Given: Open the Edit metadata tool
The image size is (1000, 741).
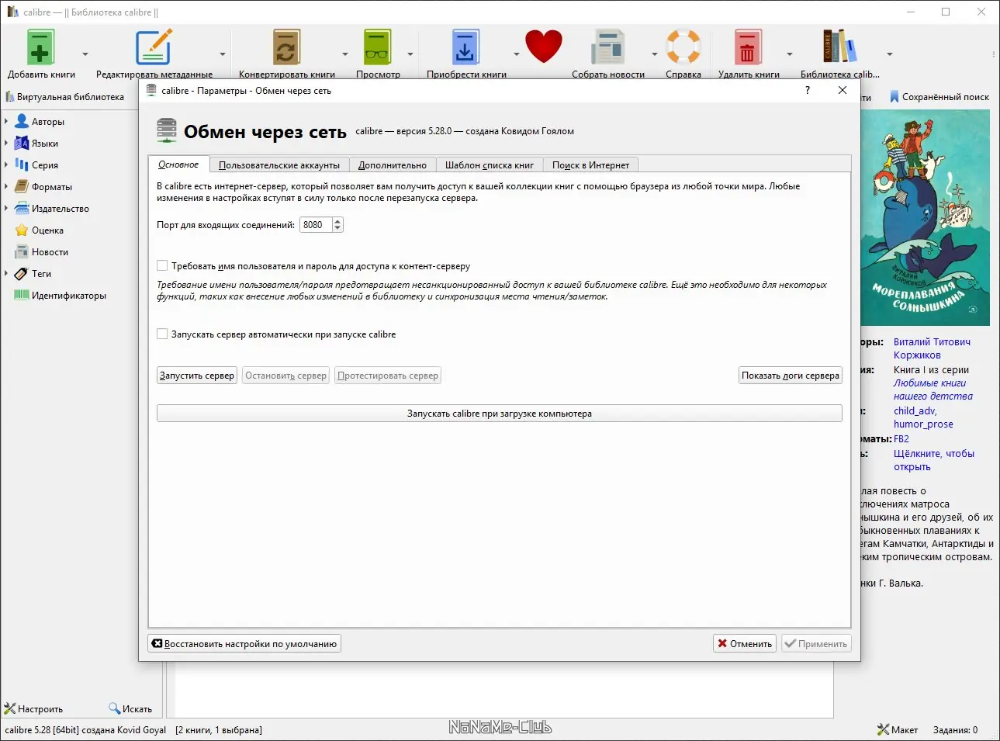Looking at the screenshot, I should point(154,47).
